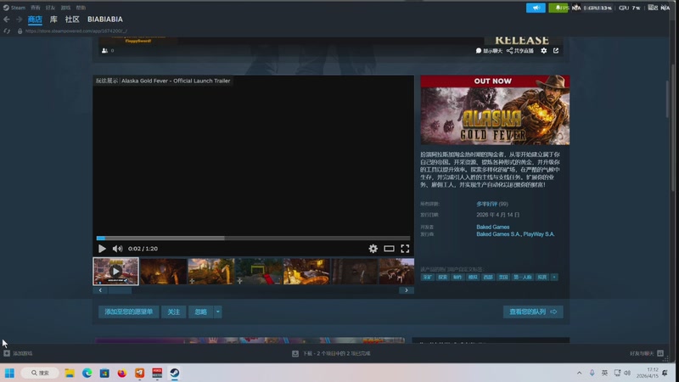Screen dimensions: 679x382
Task: Click the store URL address bar
Action: [76, 31]
